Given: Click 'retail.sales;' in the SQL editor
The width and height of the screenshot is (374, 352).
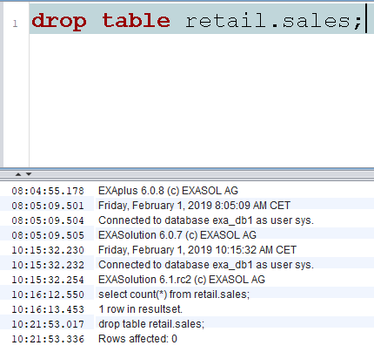Looking at the screenshot, I should (x=273, y=21).
